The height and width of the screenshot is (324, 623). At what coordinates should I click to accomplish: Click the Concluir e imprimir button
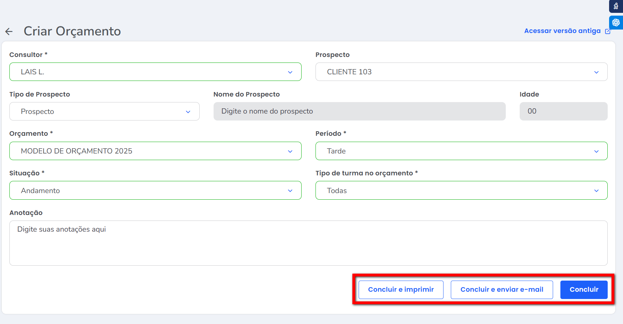click(401, 290)
